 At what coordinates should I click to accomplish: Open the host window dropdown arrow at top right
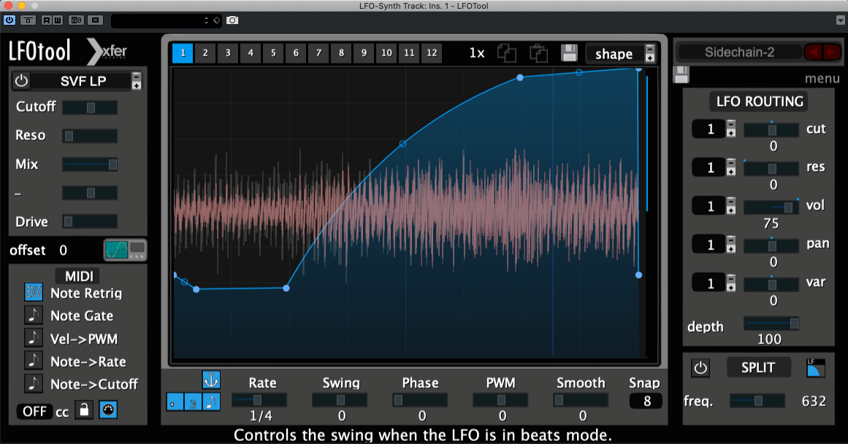[x=841, y=20]
